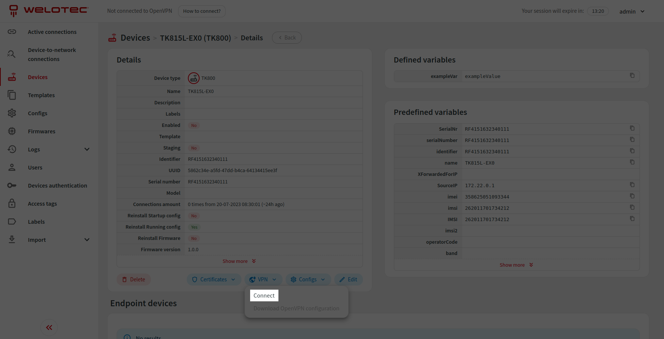The height and width of the screenshot is (339, 664).
Task: Show more device details
Action: (x=239, y=261)
